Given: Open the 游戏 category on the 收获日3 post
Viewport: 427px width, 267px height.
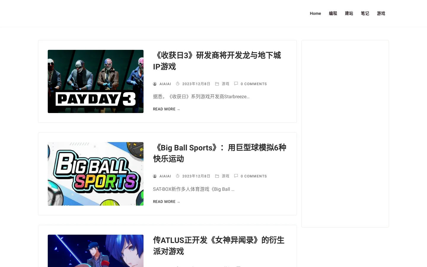Looking at the screenshot, I should pyautogui.click(x=225, y=84).
